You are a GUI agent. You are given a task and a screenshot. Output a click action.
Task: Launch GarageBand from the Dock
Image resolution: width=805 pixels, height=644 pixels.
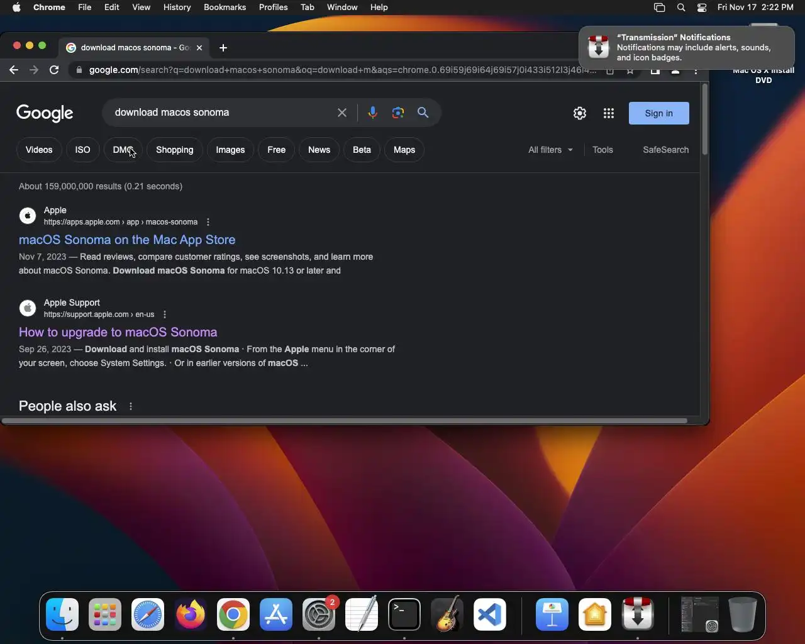coord(447,614)
